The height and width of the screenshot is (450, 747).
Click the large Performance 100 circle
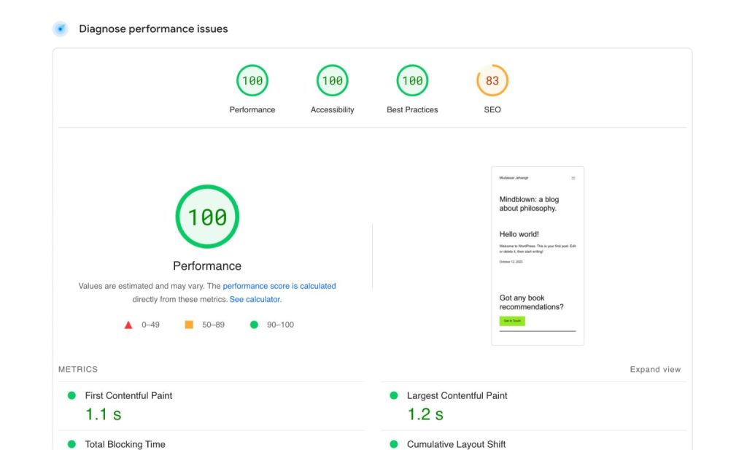[x=207, y=217]
